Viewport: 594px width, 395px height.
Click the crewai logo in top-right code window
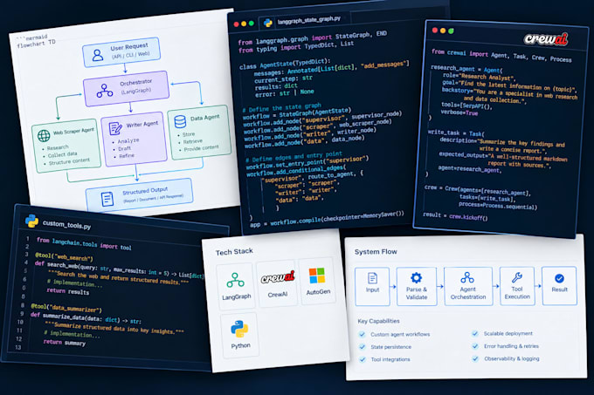coord(546,38)
